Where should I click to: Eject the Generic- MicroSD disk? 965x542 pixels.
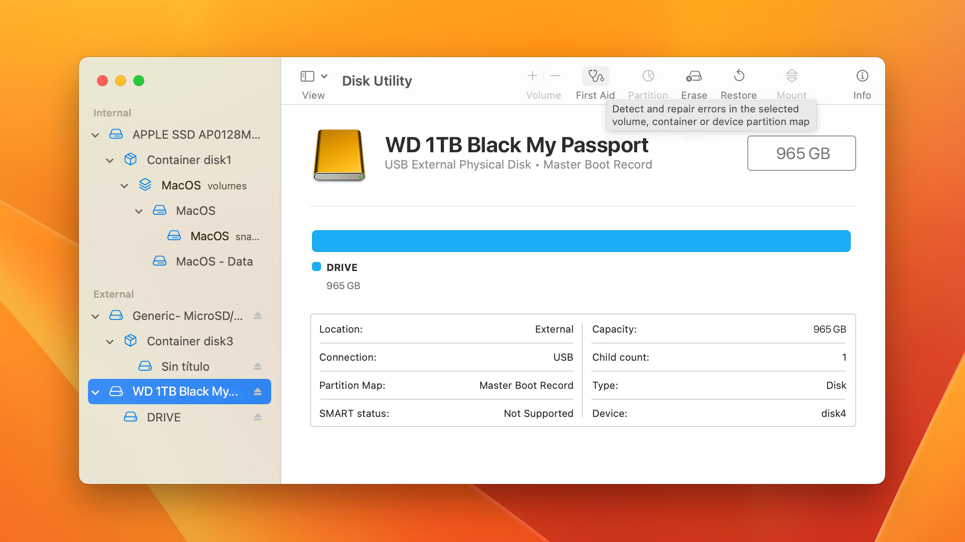point(258,315)
